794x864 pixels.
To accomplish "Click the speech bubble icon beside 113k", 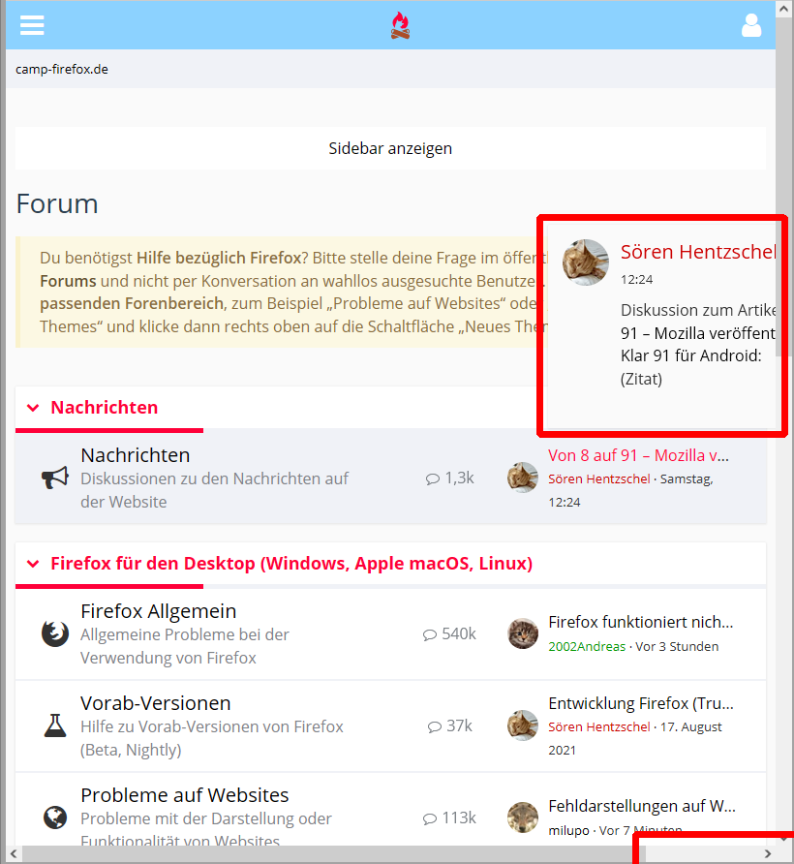I will [x=430, y=818].
